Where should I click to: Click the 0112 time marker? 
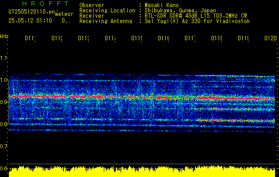[x=57, y=38]
